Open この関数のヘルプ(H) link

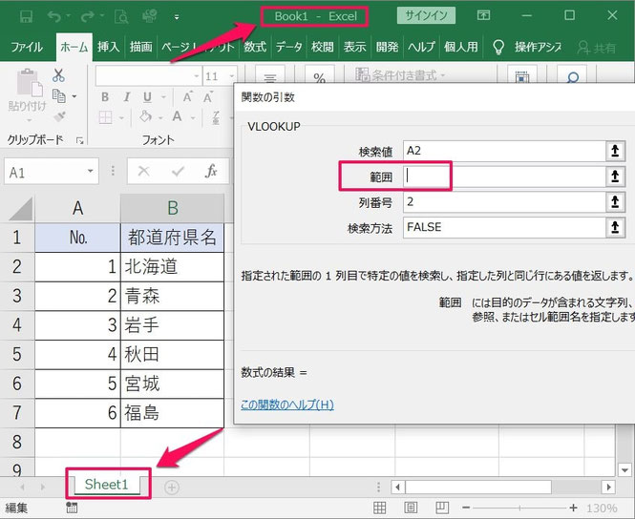coord(286,405)
